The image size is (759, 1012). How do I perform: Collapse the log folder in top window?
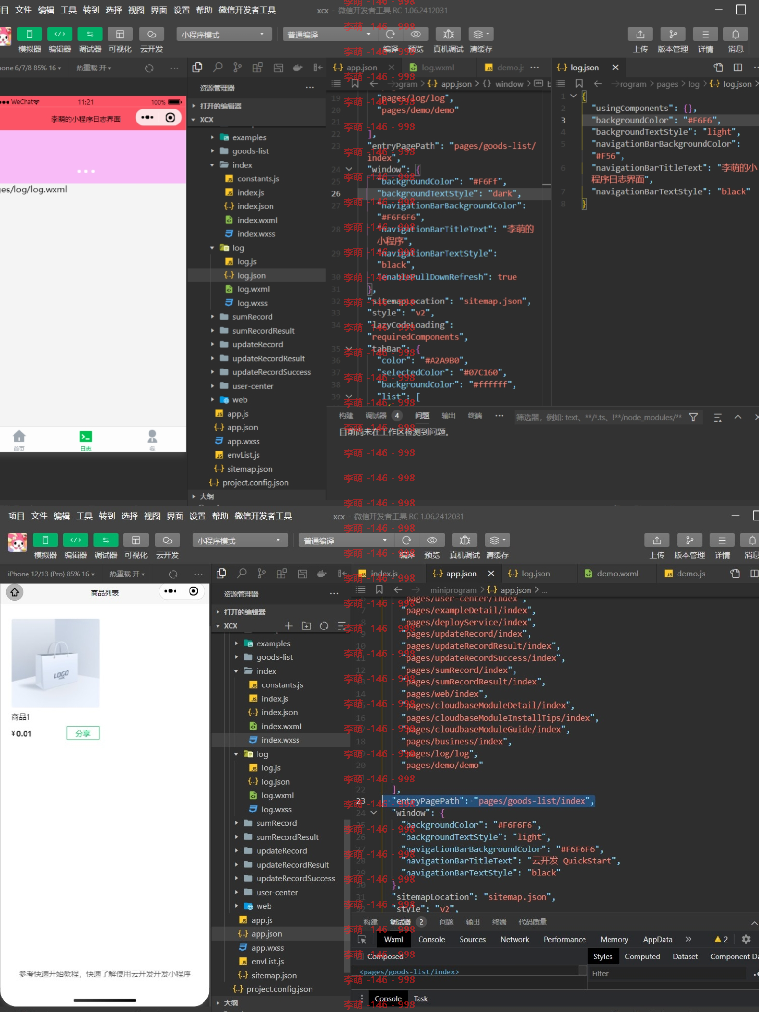point(212,248)
